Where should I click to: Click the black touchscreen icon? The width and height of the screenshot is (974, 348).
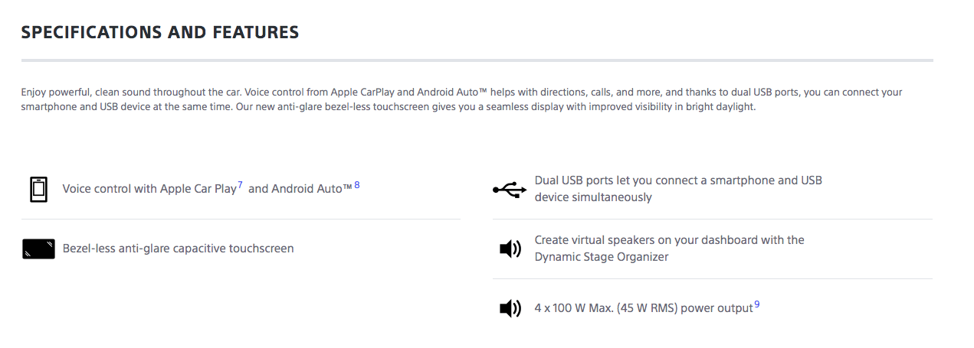coord(38,249)
